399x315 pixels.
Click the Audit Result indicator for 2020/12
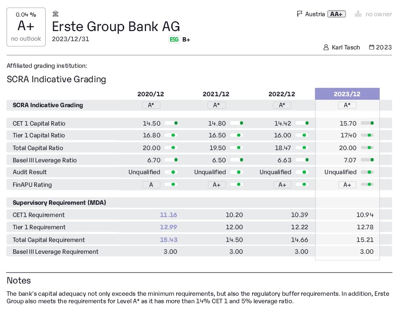coord(171,172)
